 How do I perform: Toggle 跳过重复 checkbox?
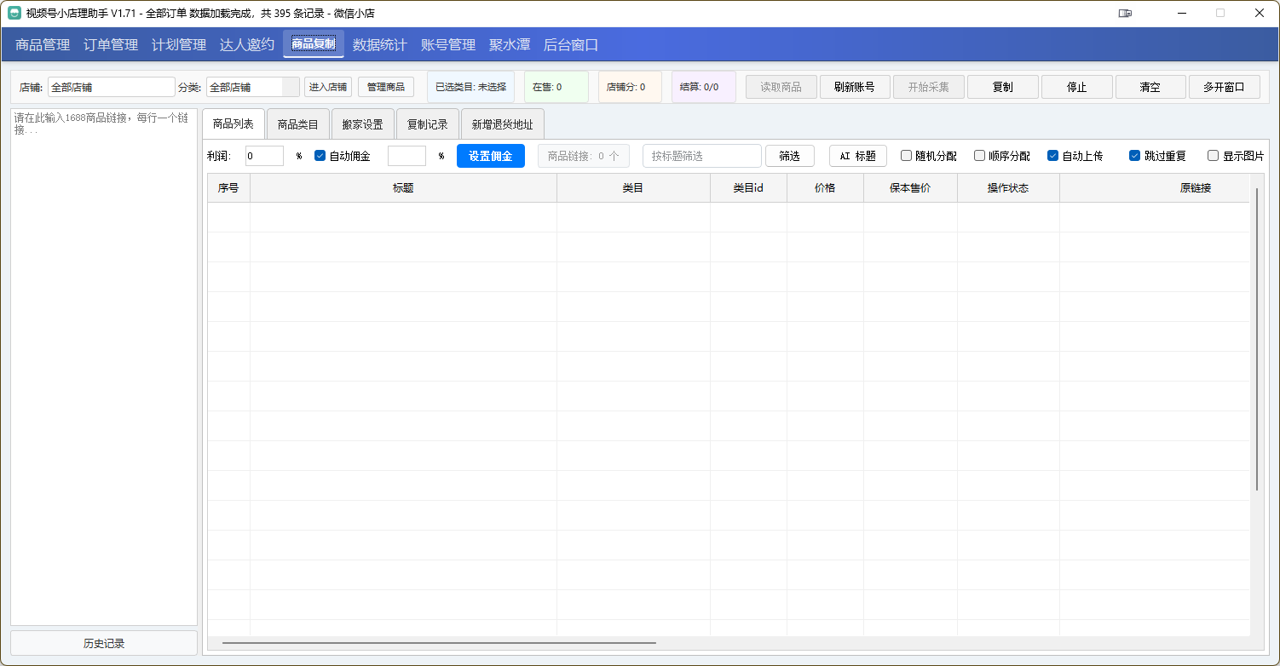click(1135, 156)
